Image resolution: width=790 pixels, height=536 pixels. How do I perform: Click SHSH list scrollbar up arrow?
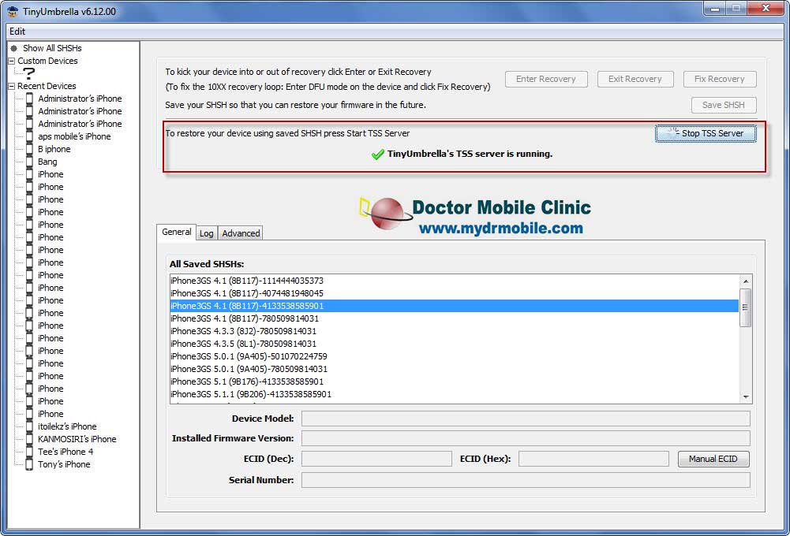pyautogui.click(x=746, y=281)
